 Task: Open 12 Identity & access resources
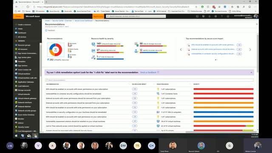point(150,51)
